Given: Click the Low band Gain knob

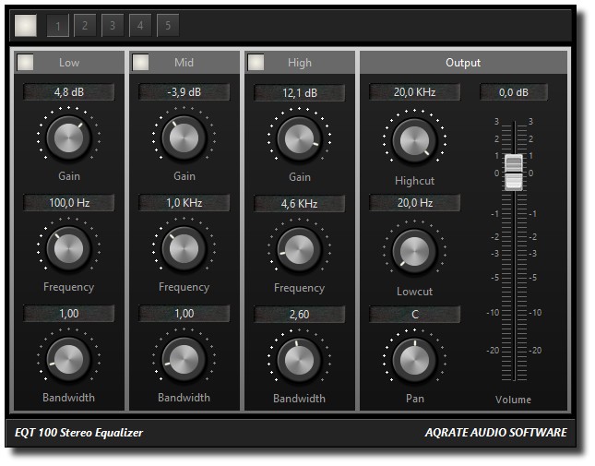Looking at the screenshot, I should [x=68, y=137].
